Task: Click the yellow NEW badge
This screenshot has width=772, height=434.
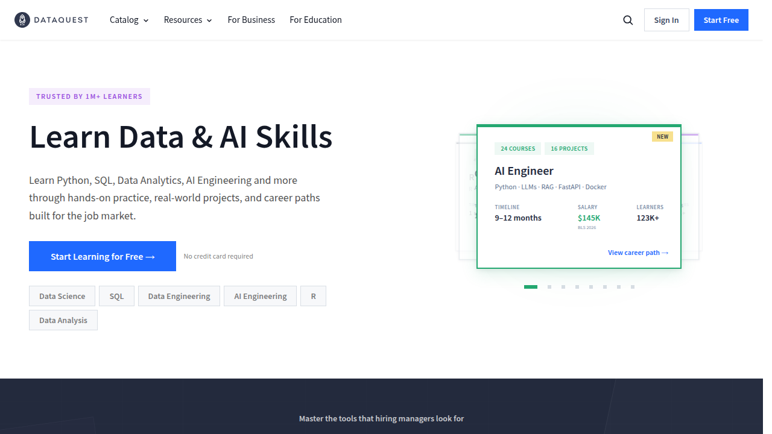Action: (663, 137)
